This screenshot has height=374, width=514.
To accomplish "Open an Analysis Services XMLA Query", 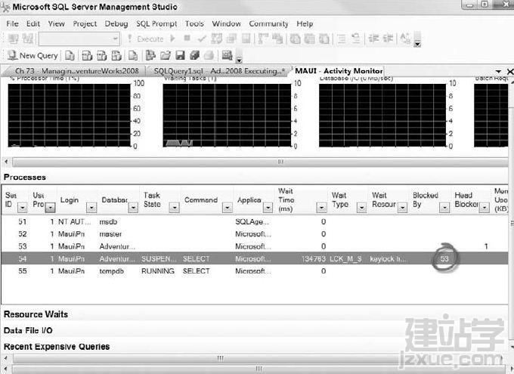I will click(116, 56).
